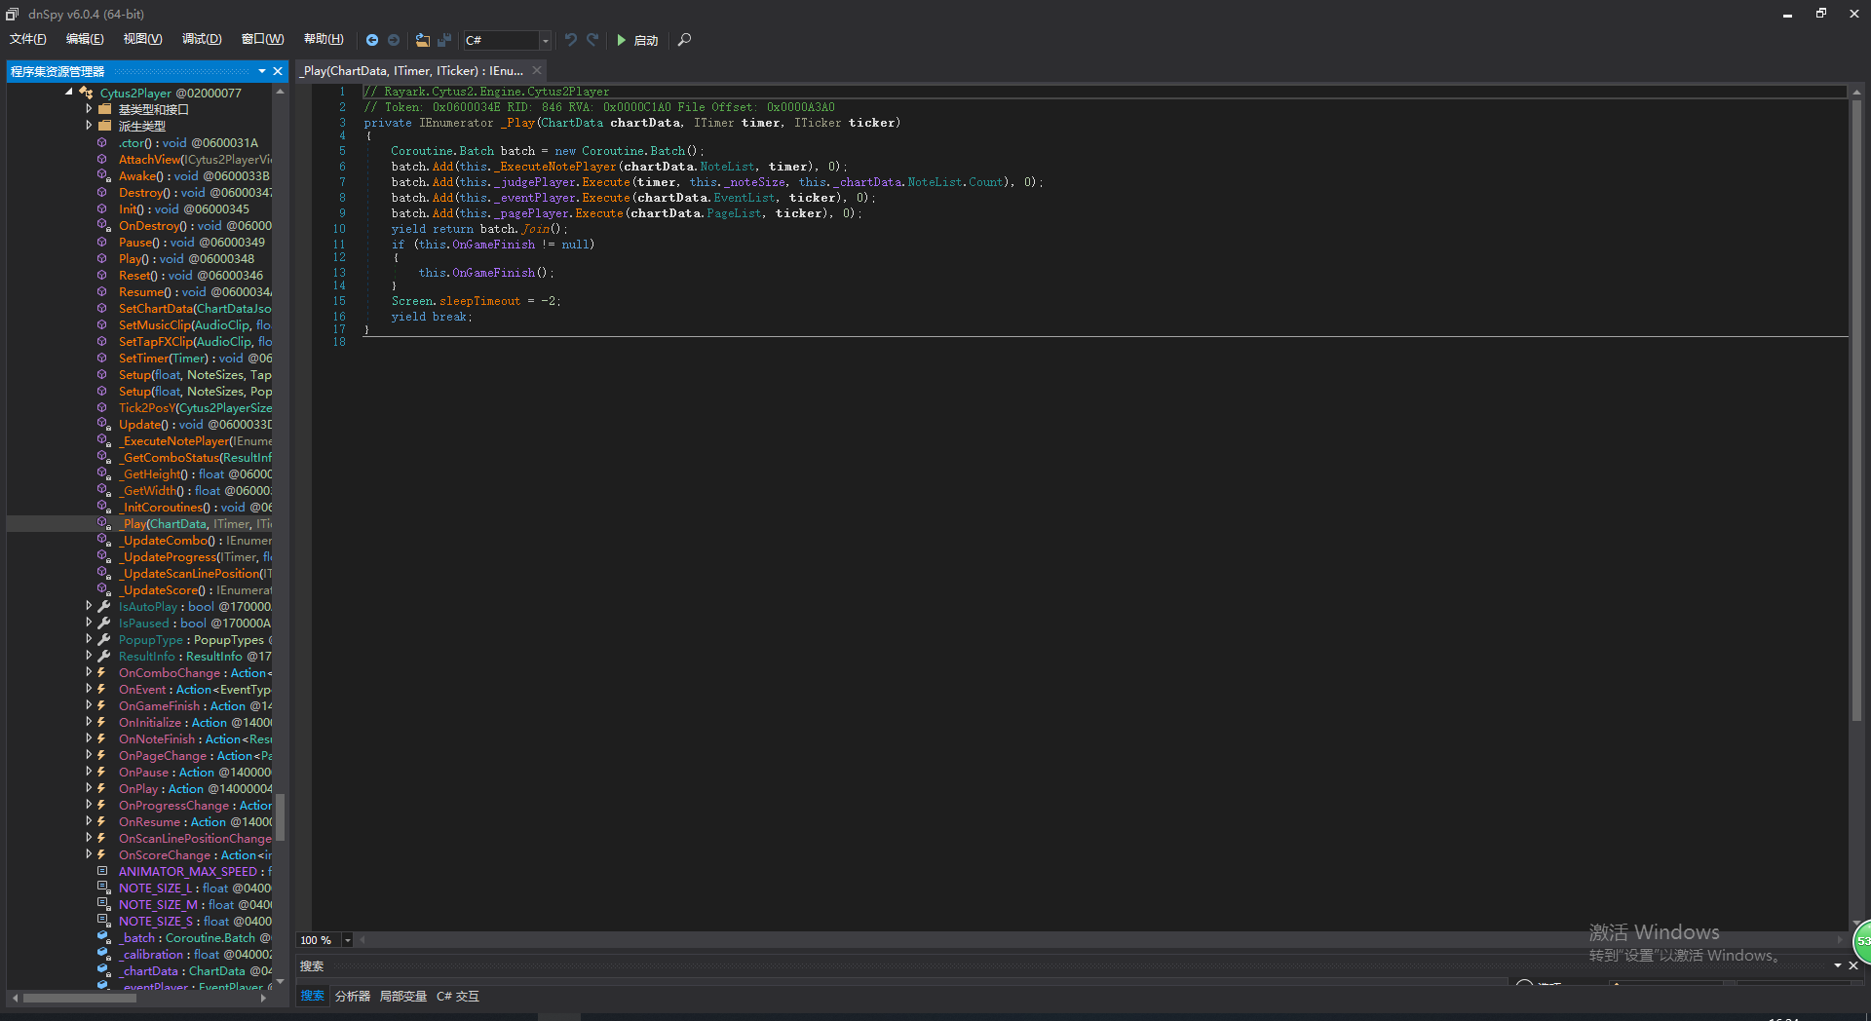This screenshot has width=1871, height=1021.
Task: Click the save all toolbar icon
Action: pyautogui.click(x=444, y=40)
